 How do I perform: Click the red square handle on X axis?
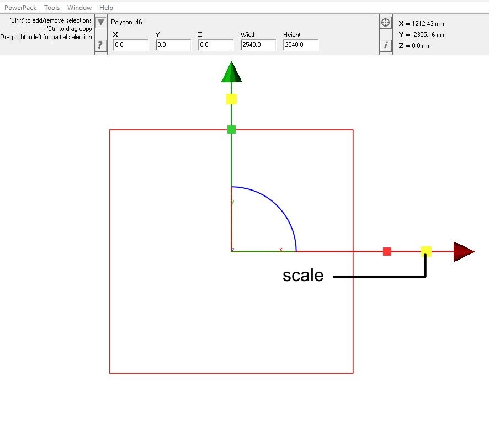click(387, 252)
